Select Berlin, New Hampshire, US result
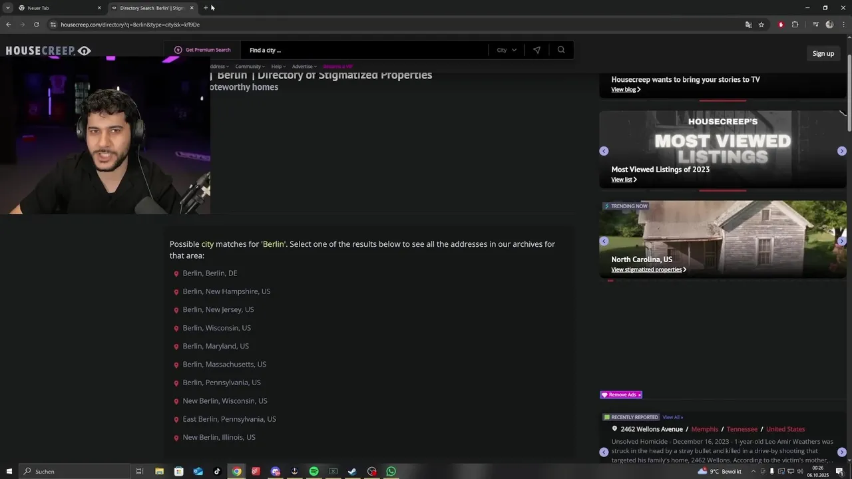The image size is (852, 479). coord(226,291)
